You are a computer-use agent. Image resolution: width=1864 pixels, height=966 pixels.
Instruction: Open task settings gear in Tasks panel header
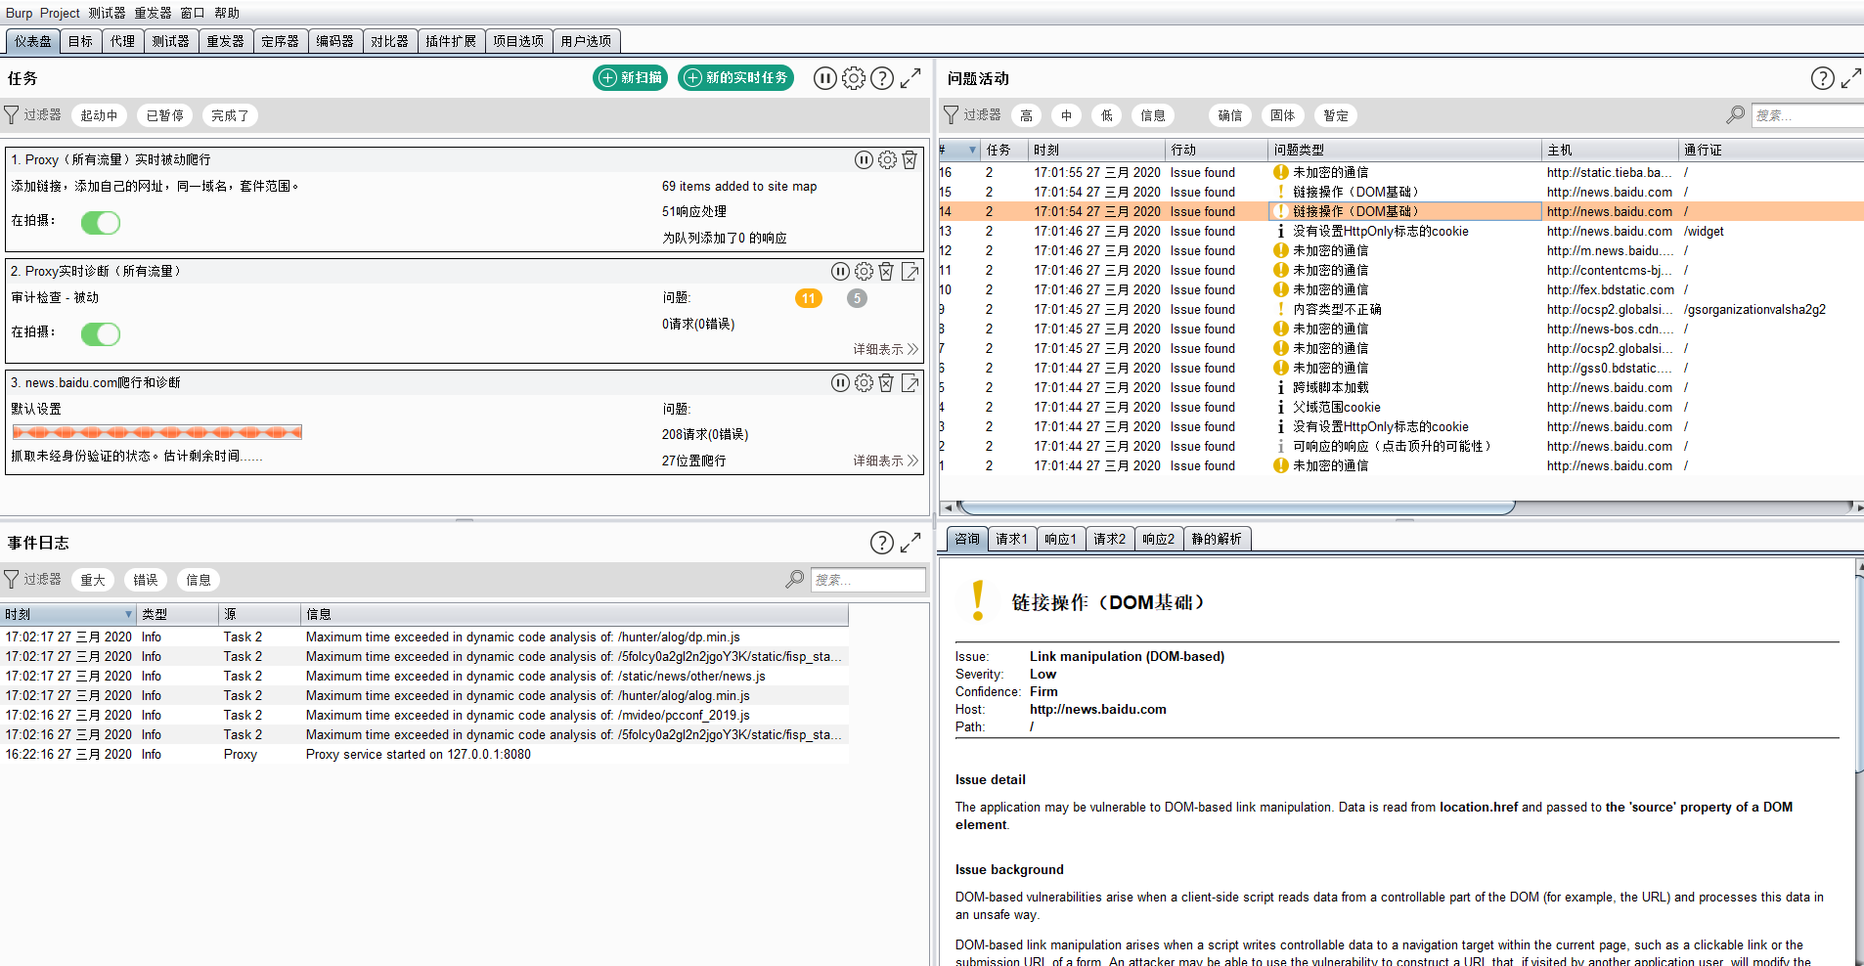854,78
